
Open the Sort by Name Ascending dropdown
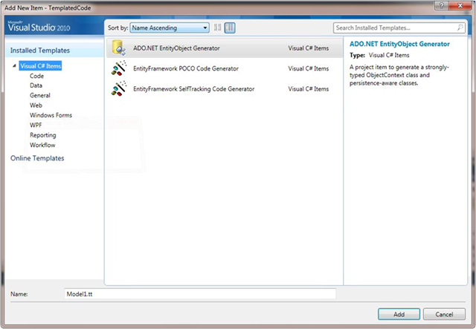pos(170,28)
